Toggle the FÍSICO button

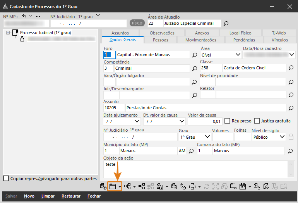(137, 23)
